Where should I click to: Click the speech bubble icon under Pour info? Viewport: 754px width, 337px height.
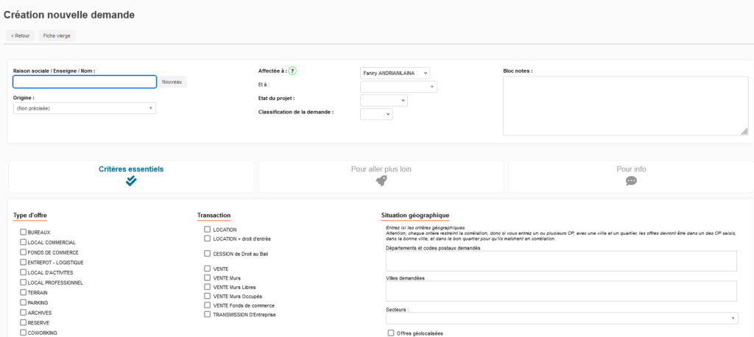coord(631,181)
